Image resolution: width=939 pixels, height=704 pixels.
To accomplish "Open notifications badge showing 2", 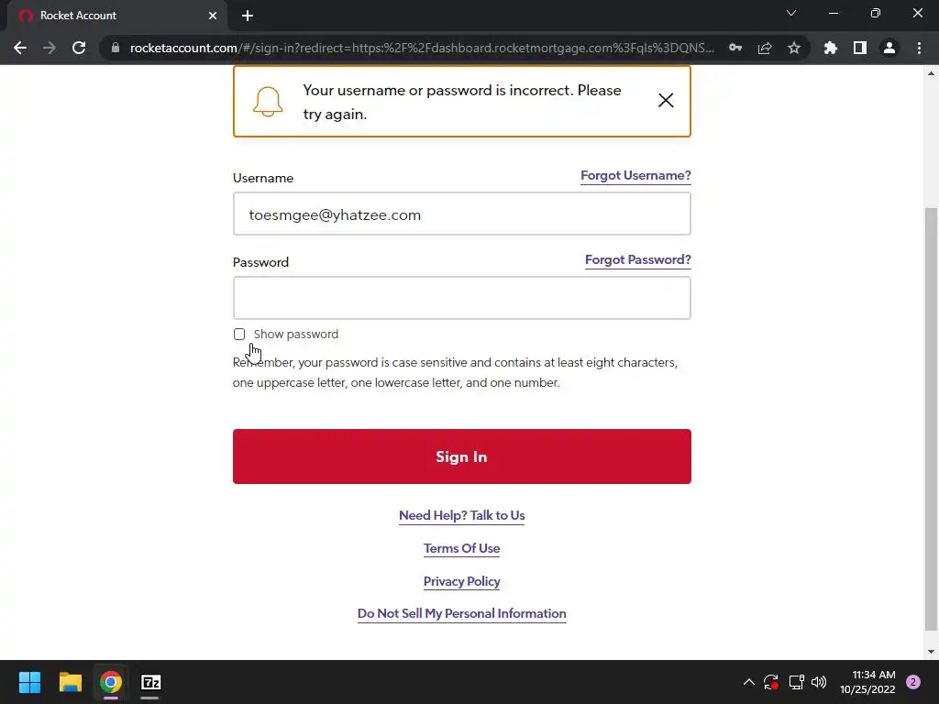I will [x=913, y=682].
